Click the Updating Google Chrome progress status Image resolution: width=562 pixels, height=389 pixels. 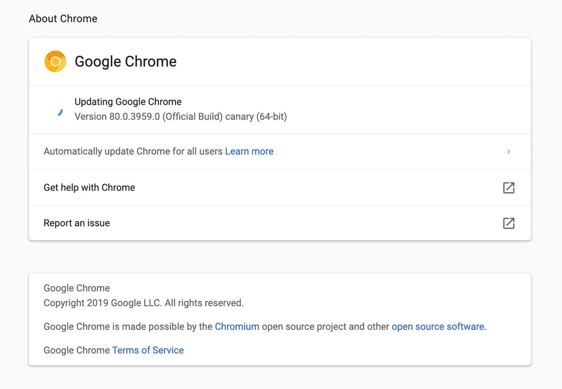[x=128, y=102]
